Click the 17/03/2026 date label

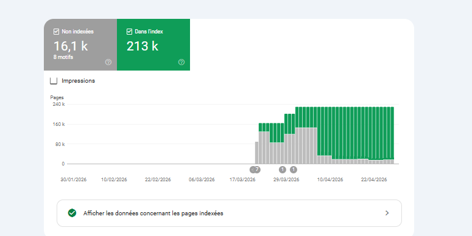pos(242,179)
